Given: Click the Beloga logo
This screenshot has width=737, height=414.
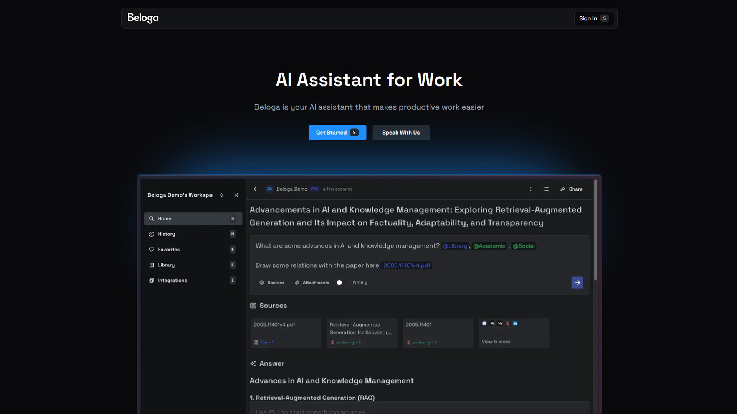Looking at the screenshot, I should click(x=143, y=18).
